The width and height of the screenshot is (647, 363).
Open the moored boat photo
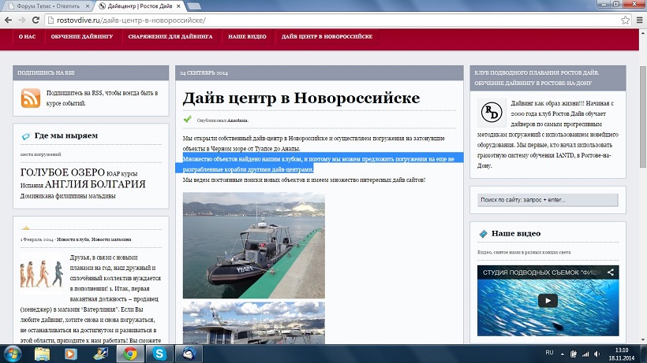tap(254, 246)
